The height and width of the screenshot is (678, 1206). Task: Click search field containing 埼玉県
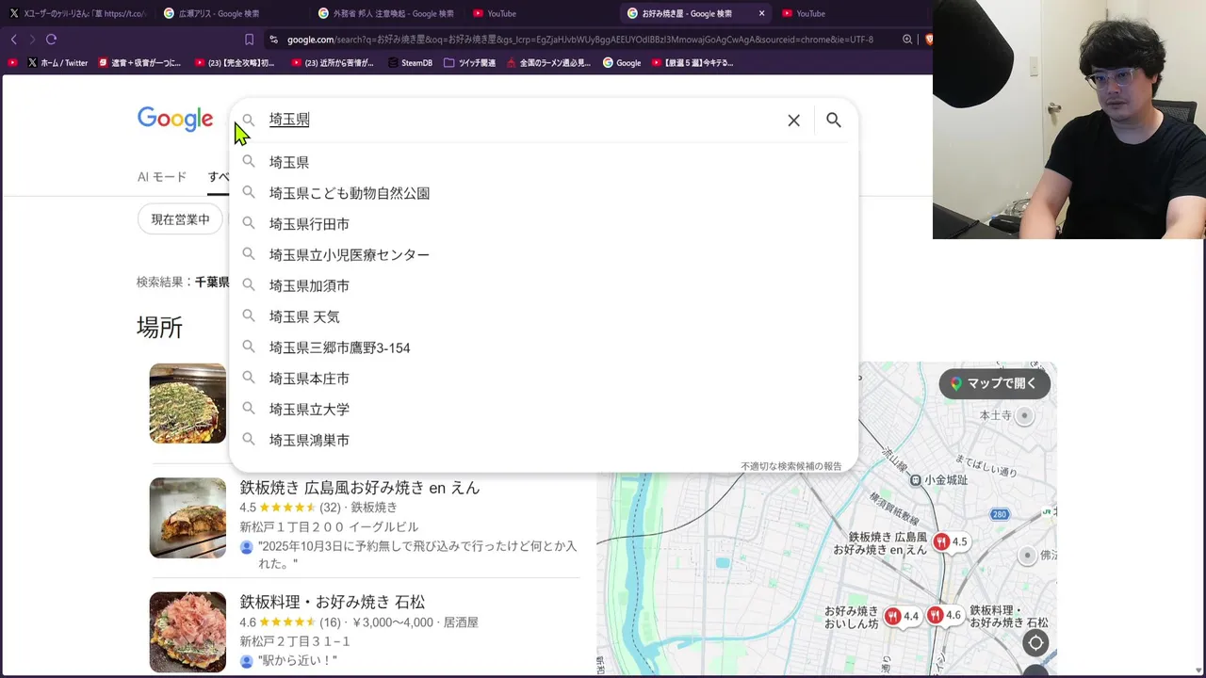tap(518, 120)
